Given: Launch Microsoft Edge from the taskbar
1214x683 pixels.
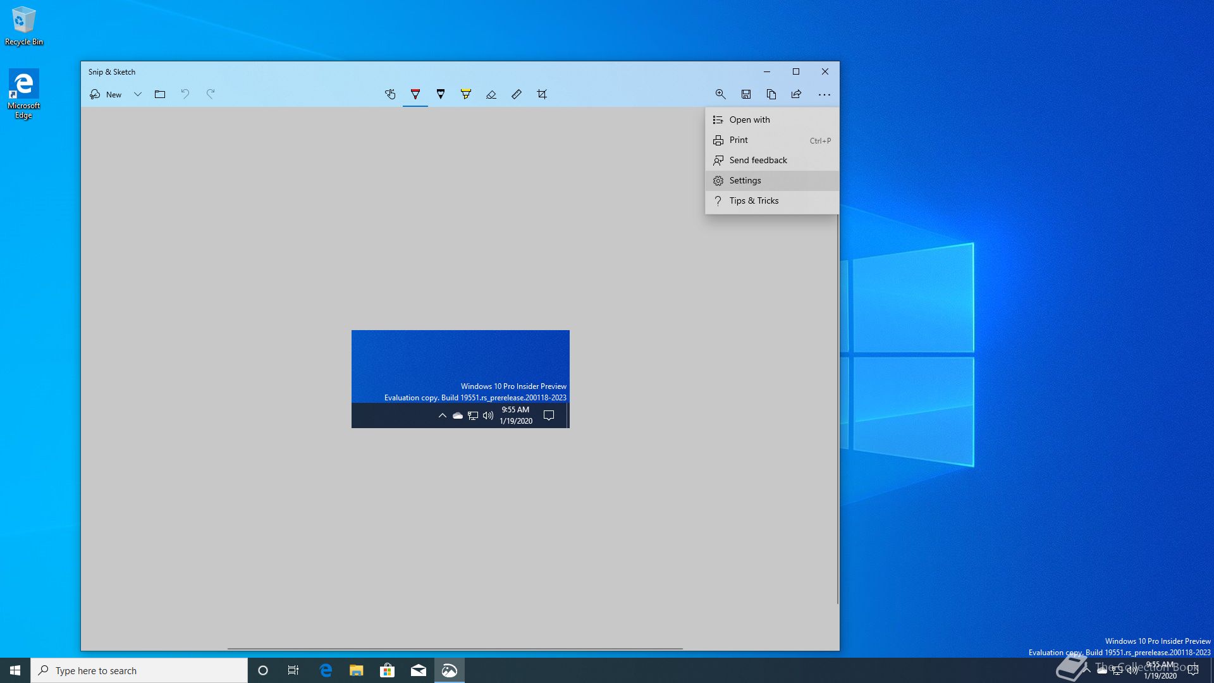Looking at the screenshot, I should coord(326,670).
